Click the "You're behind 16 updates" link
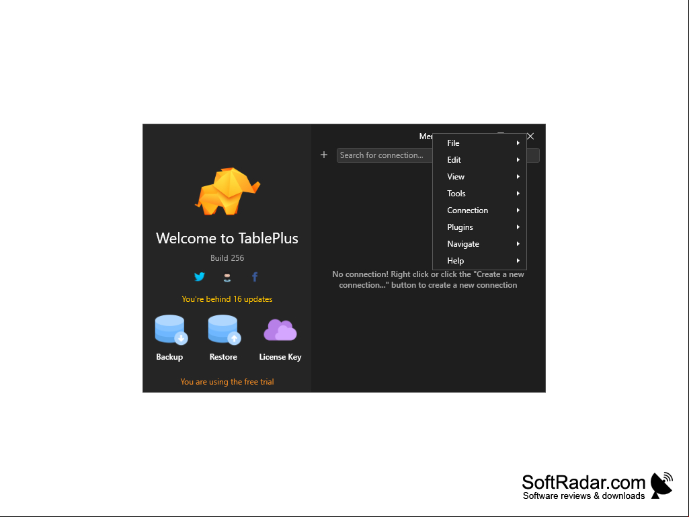Viewport: 689px width, 517px height. pos(227,299)
